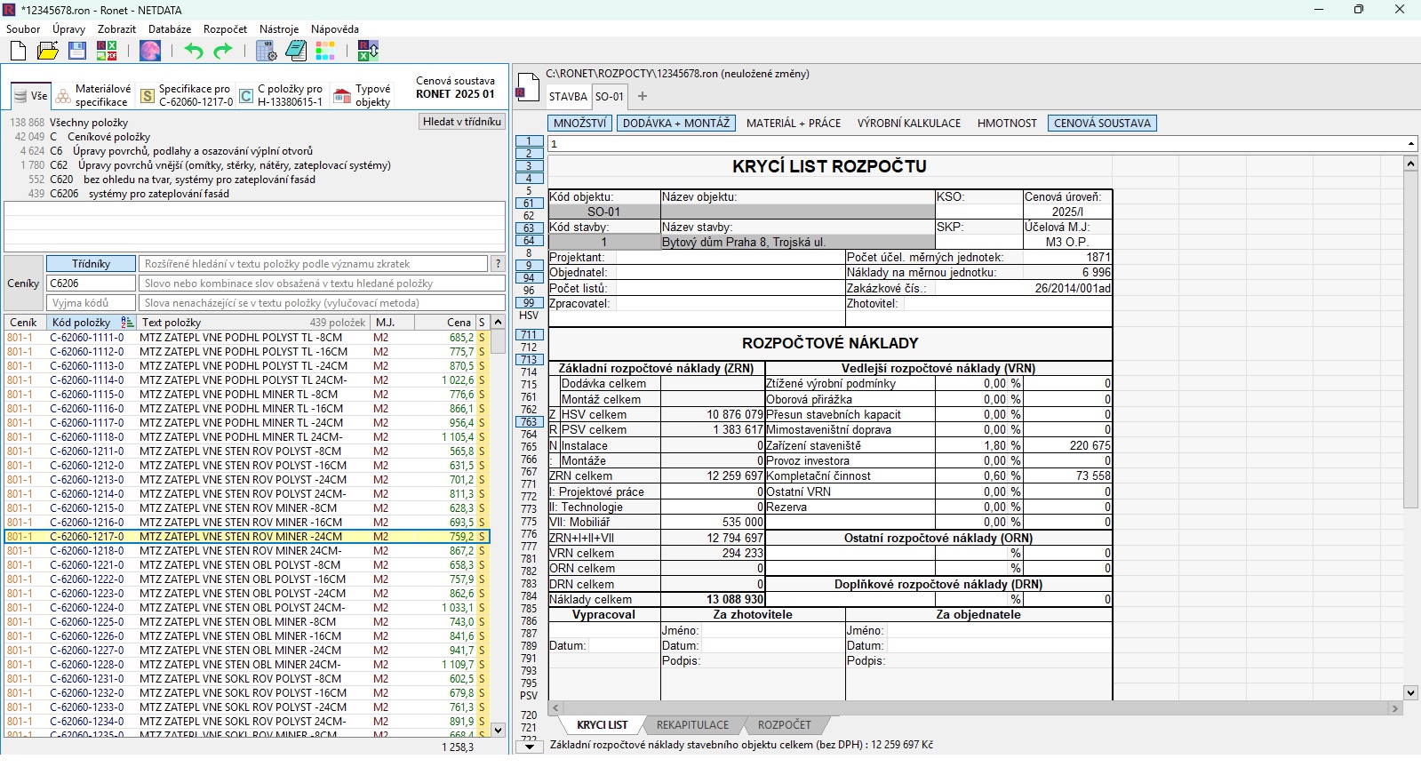1421x767 pixels.
Task: Expand the formula bar dropdown arrow
Action: tap(1411, 144)
